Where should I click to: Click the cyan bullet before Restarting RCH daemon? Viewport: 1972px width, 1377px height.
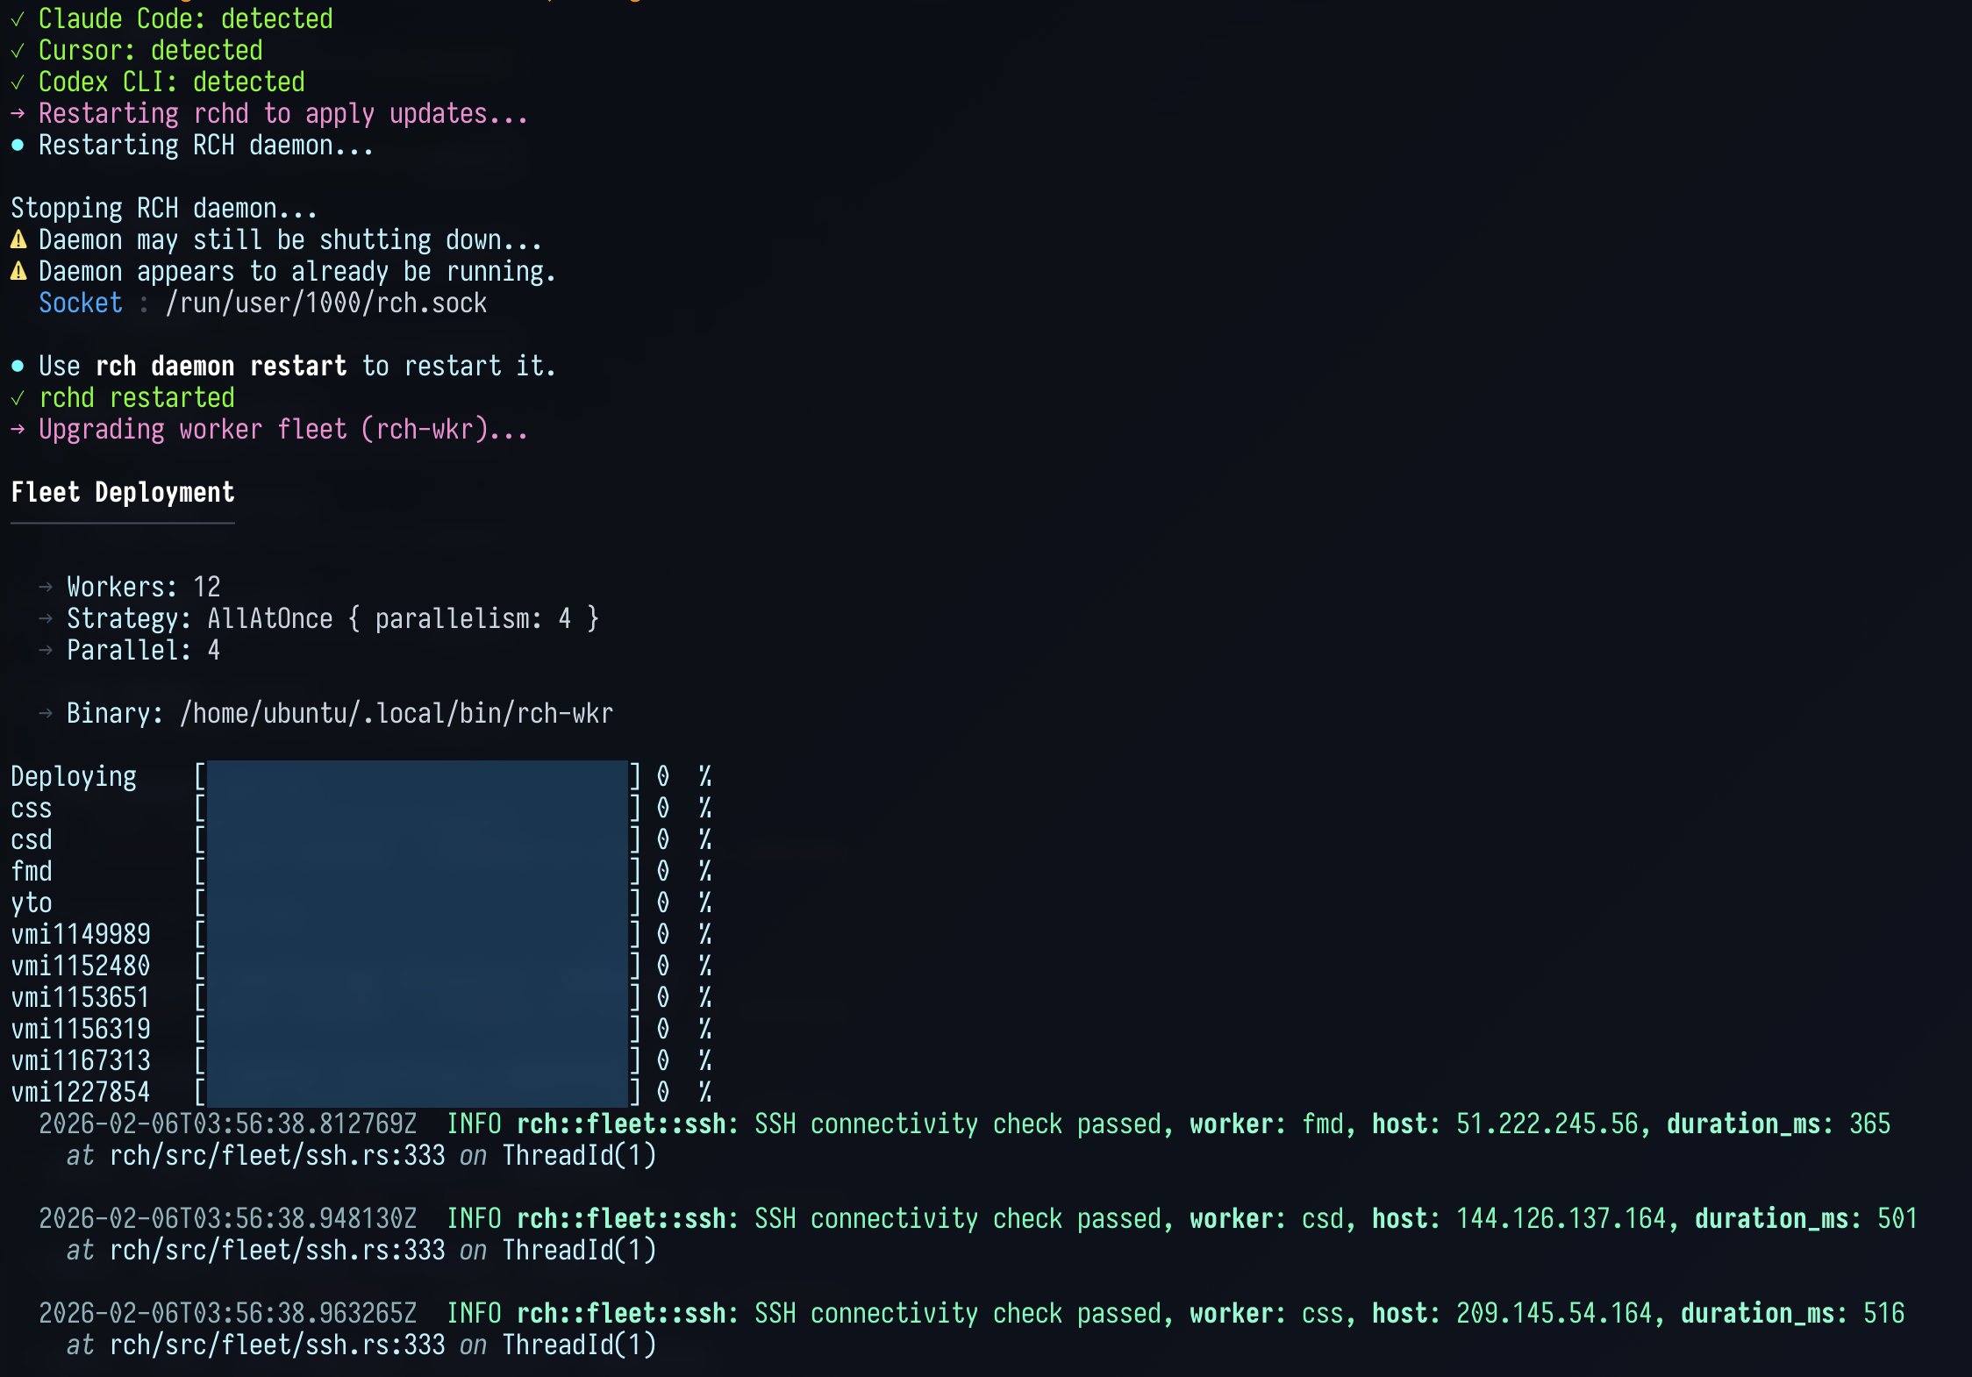point(18,146)
